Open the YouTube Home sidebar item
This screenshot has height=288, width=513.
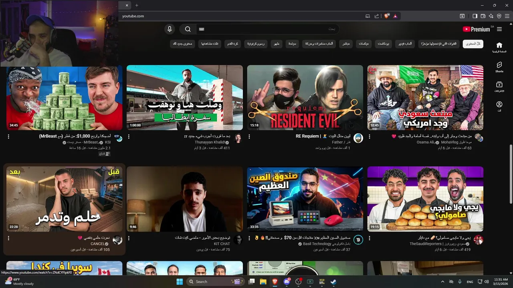click(x=499, y=47)
